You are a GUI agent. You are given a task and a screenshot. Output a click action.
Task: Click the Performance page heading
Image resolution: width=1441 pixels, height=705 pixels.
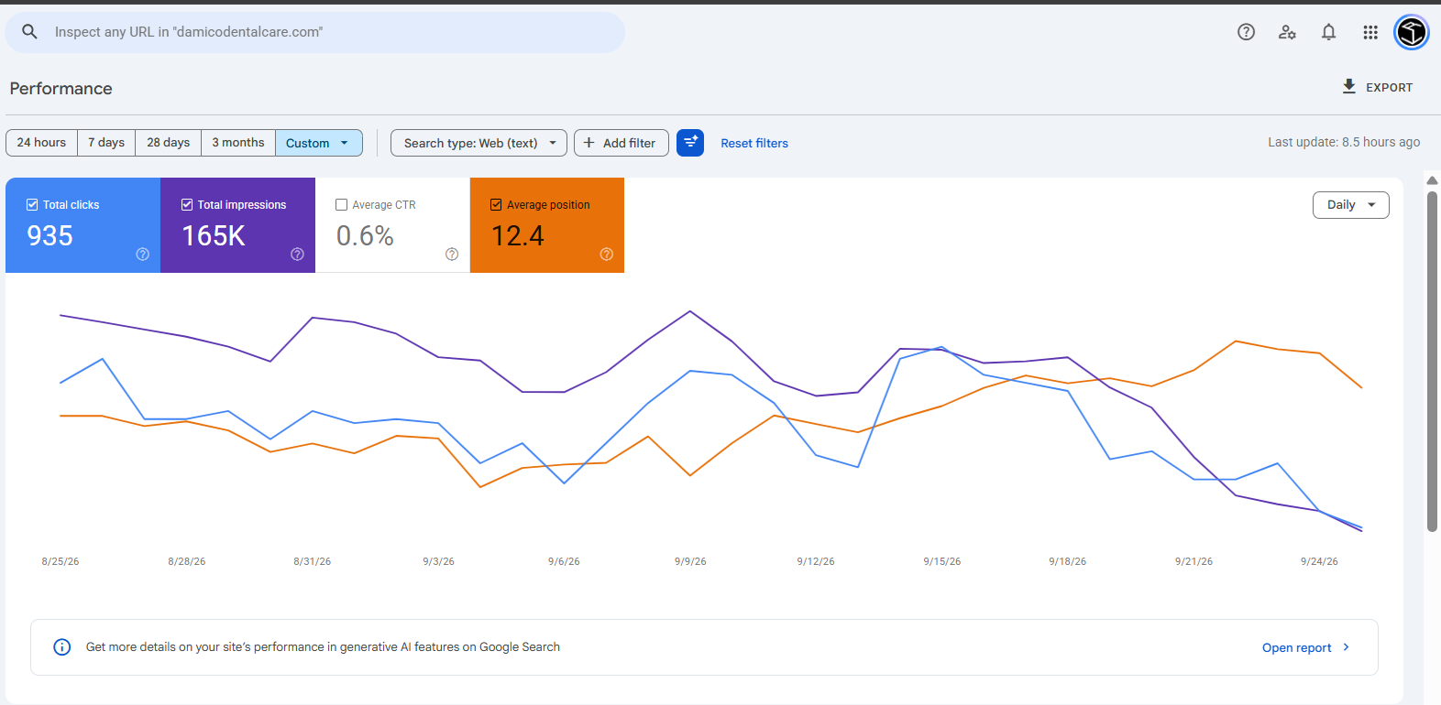tap(61, 89)
